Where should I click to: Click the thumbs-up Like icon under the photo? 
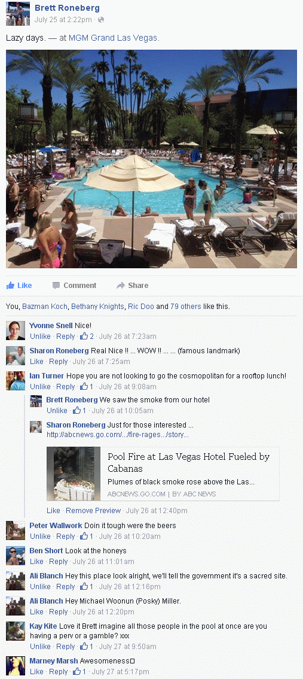coord(10,286)
